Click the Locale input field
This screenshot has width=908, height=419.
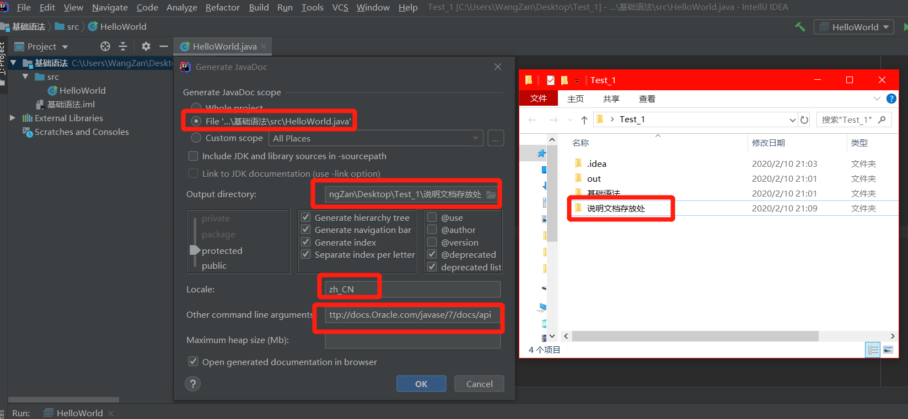point(412,289)
